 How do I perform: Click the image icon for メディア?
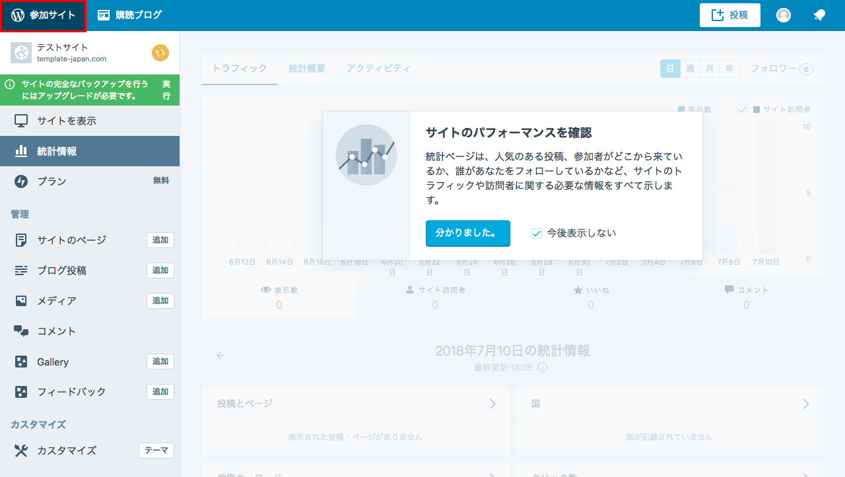[21, 301]
